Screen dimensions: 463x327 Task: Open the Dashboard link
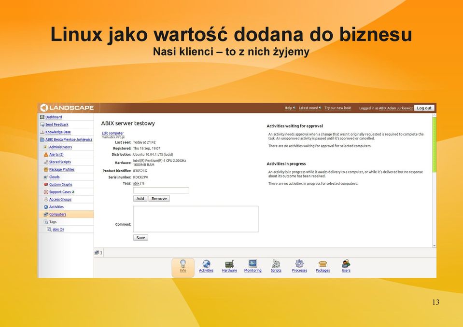54,117
